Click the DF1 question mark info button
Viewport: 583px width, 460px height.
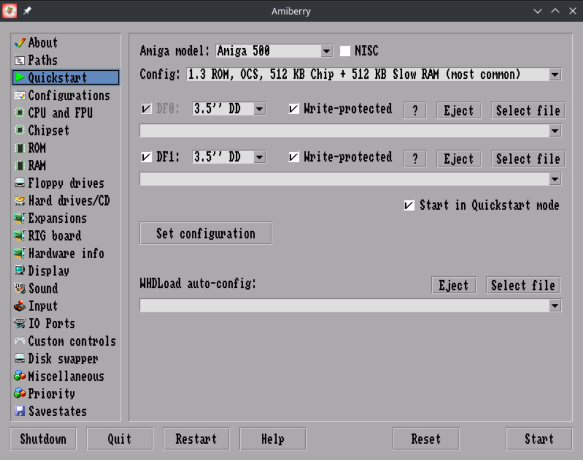[x=415, y=159]
